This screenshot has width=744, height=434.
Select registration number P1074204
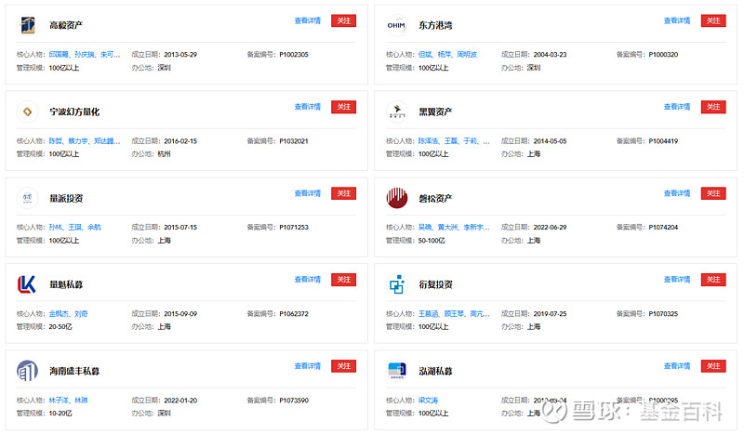(x=663, y=228)
